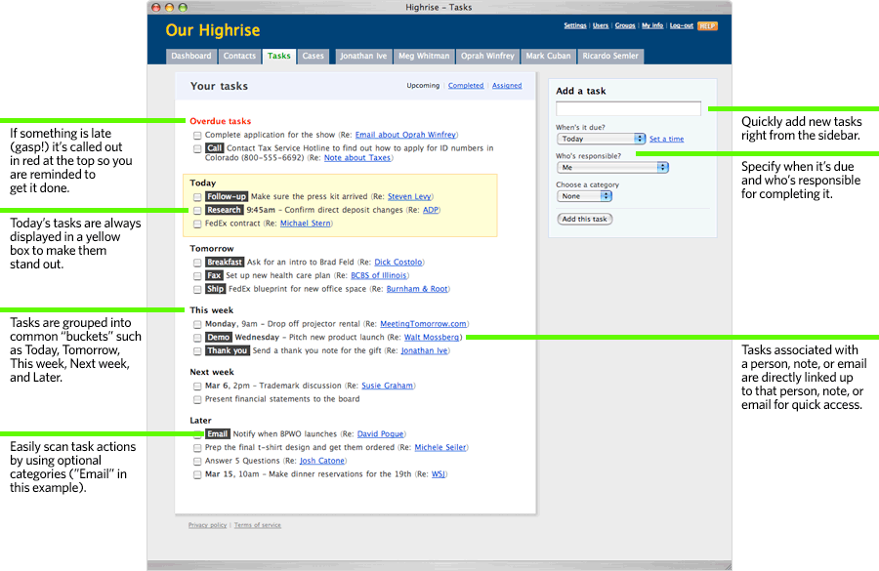The width and height of the screenshot is (879, 571).
Task: Open the Steven Levy contact link
Action: [x=409, y=197]
